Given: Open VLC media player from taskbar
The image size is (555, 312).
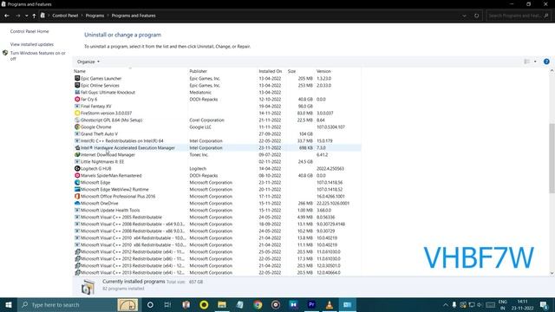Looking at the screenshot, I should click(330, 304).
